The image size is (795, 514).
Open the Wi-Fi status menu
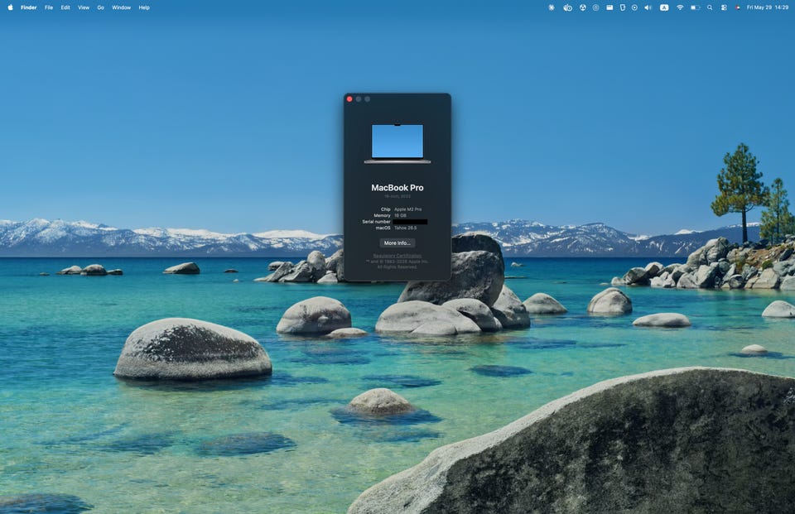680,7
